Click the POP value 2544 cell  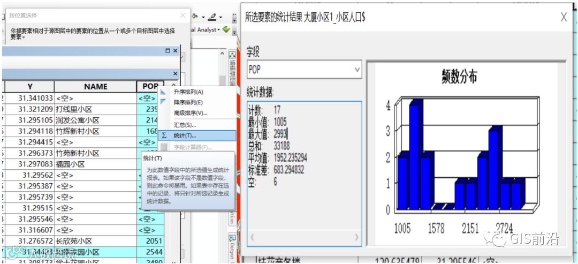tap(150, 252)
